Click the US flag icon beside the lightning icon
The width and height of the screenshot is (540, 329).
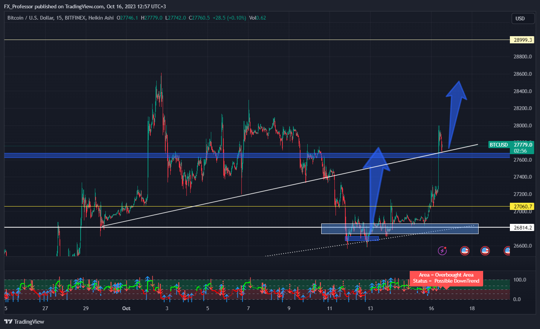tap(465, 251)
